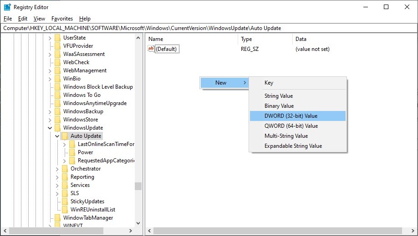Select the SLS folder icon
The image size is (418, 236).
(65, 193)
